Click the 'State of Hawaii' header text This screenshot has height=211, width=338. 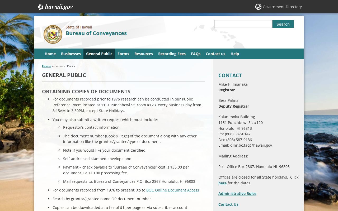[x=79, y=27]
